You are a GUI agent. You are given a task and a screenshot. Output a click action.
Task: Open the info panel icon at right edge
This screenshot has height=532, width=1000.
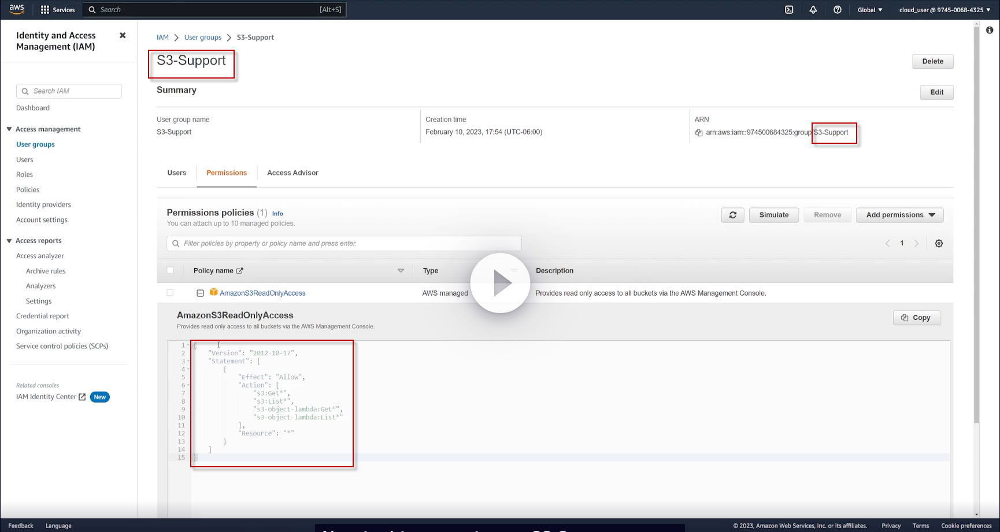pos(990,30)
